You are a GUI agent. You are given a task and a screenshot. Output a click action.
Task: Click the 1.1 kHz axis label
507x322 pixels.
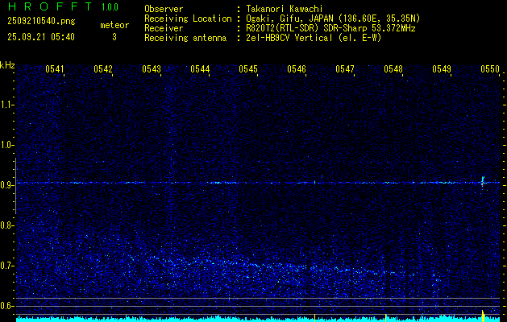click(x=6, y=105)
